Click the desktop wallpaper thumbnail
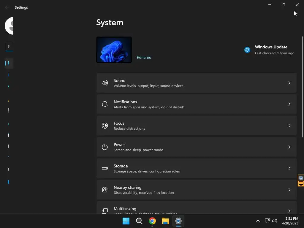Image resolution: width=304 pixels, height=228 pixels. pyautogui.click(x=114, y=50)
